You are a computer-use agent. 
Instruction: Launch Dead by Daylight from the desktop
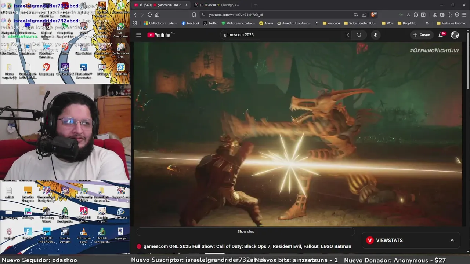coord(65,235)
